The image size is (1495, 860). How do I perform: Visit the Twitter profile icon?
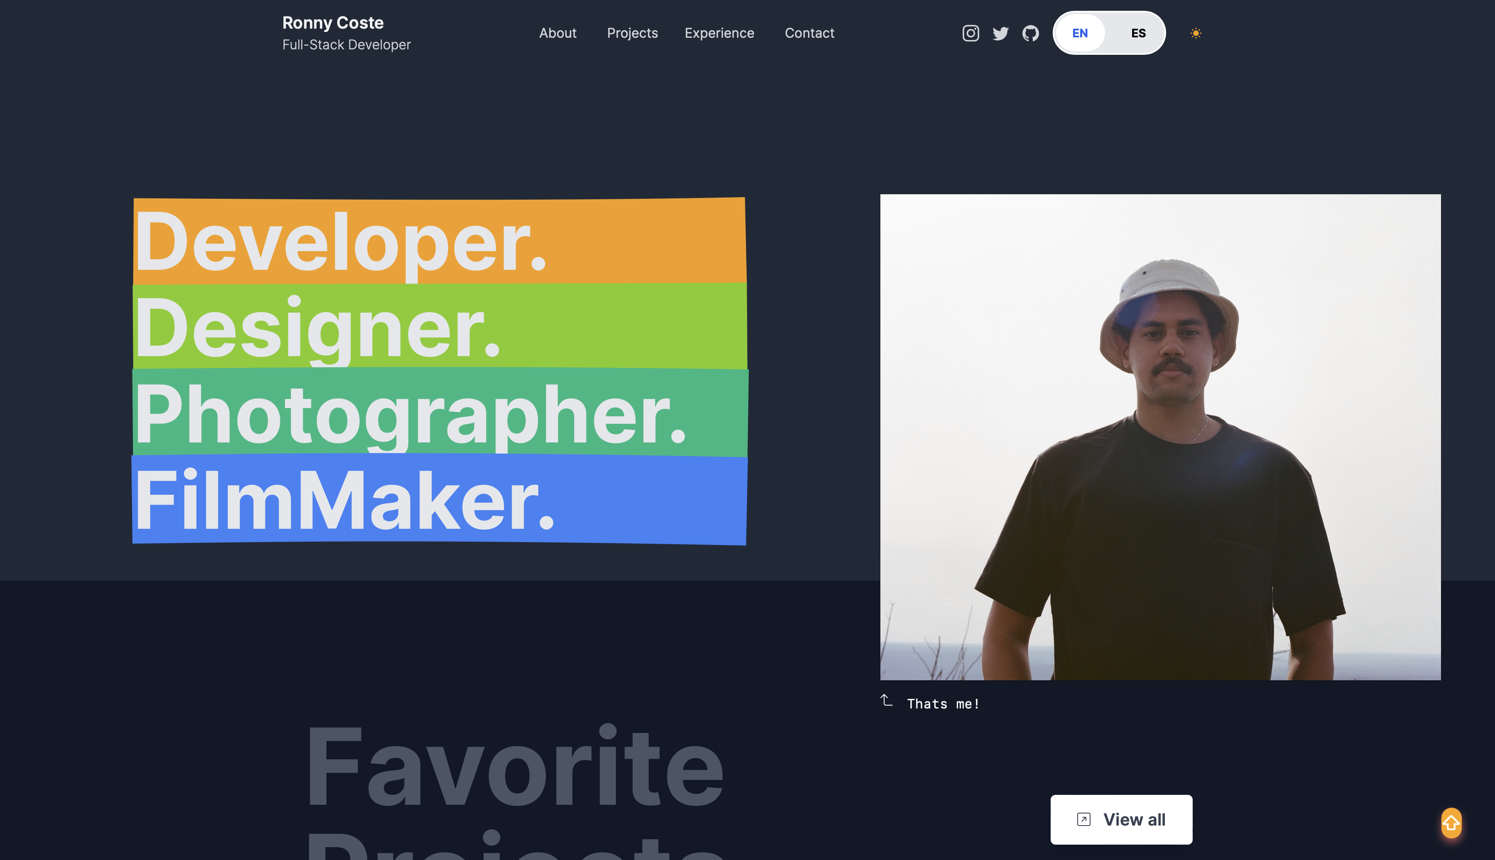(x=1000, y=34)
